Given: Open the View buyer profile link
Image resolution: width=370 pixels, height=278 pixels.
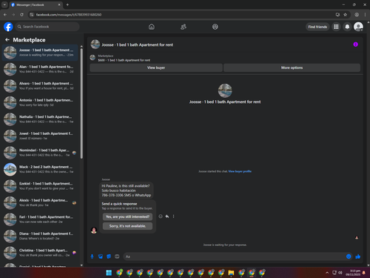Looking at the screenshot, I should [x=240, y=171].
